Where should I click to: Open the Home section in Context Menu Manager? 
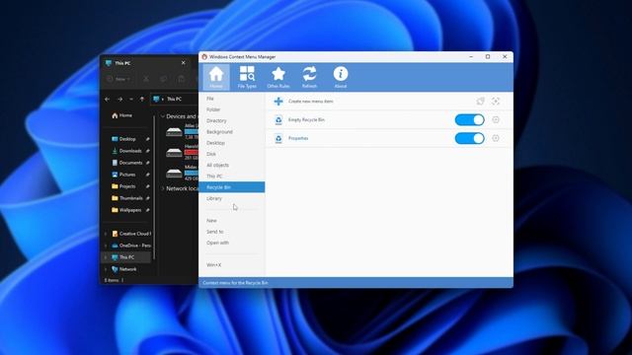point(216,77)
